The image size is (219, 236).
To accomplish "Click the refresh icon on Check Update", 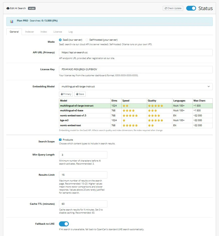I will (166, 8).
